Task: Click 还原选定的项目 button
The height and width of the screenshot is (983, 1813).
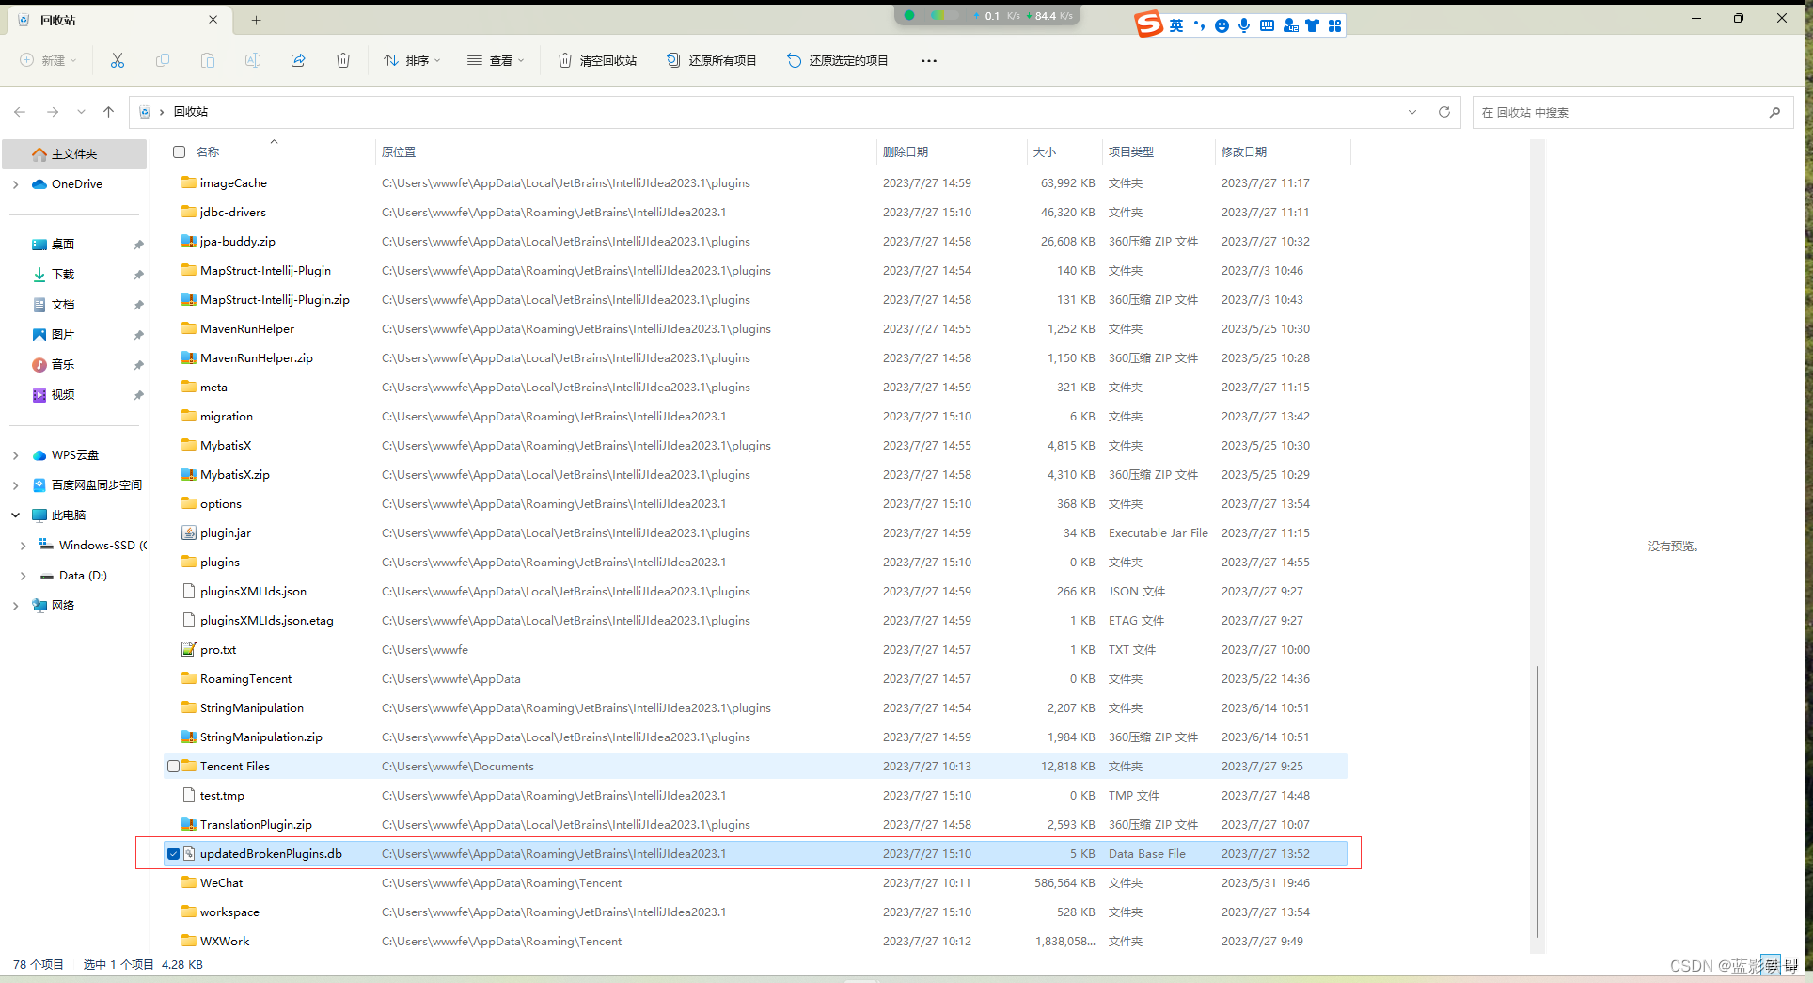Action: (838, 60)
